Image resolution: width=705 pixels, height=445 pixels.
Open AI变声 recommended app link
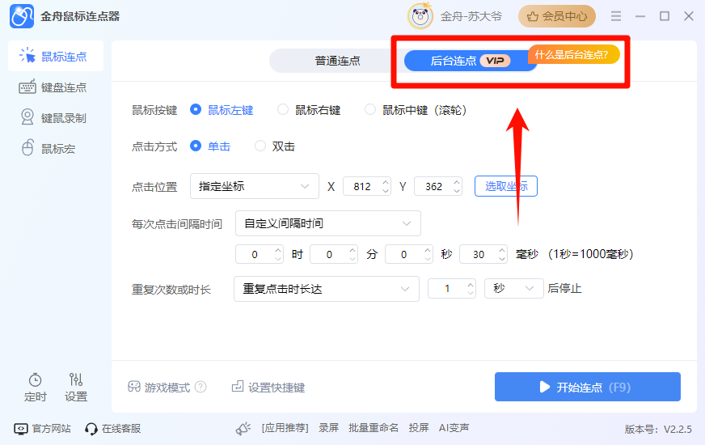click(x=454, y=428)
